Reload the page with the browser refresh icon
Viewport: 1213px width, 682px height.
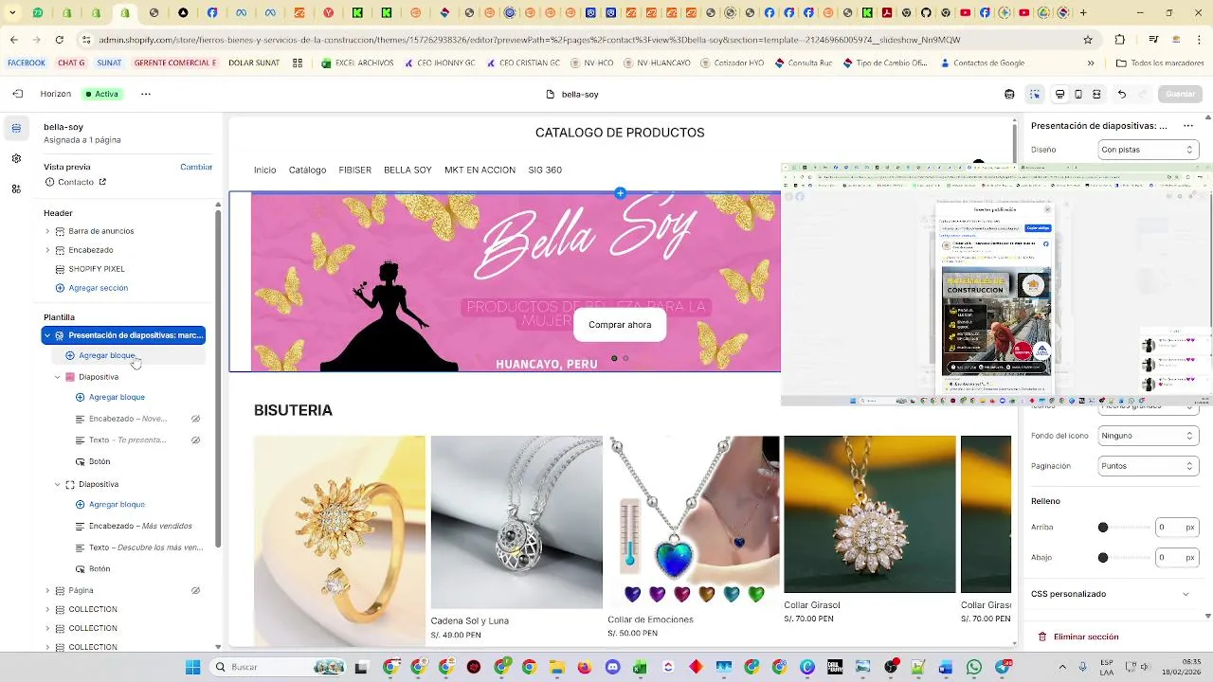tap(60, 40)
